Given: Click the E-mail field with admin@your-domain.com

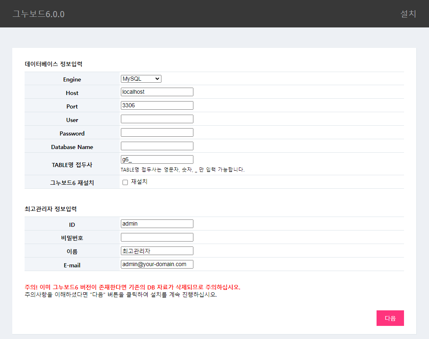Looking at the screenshot, I should coord(157,264).
